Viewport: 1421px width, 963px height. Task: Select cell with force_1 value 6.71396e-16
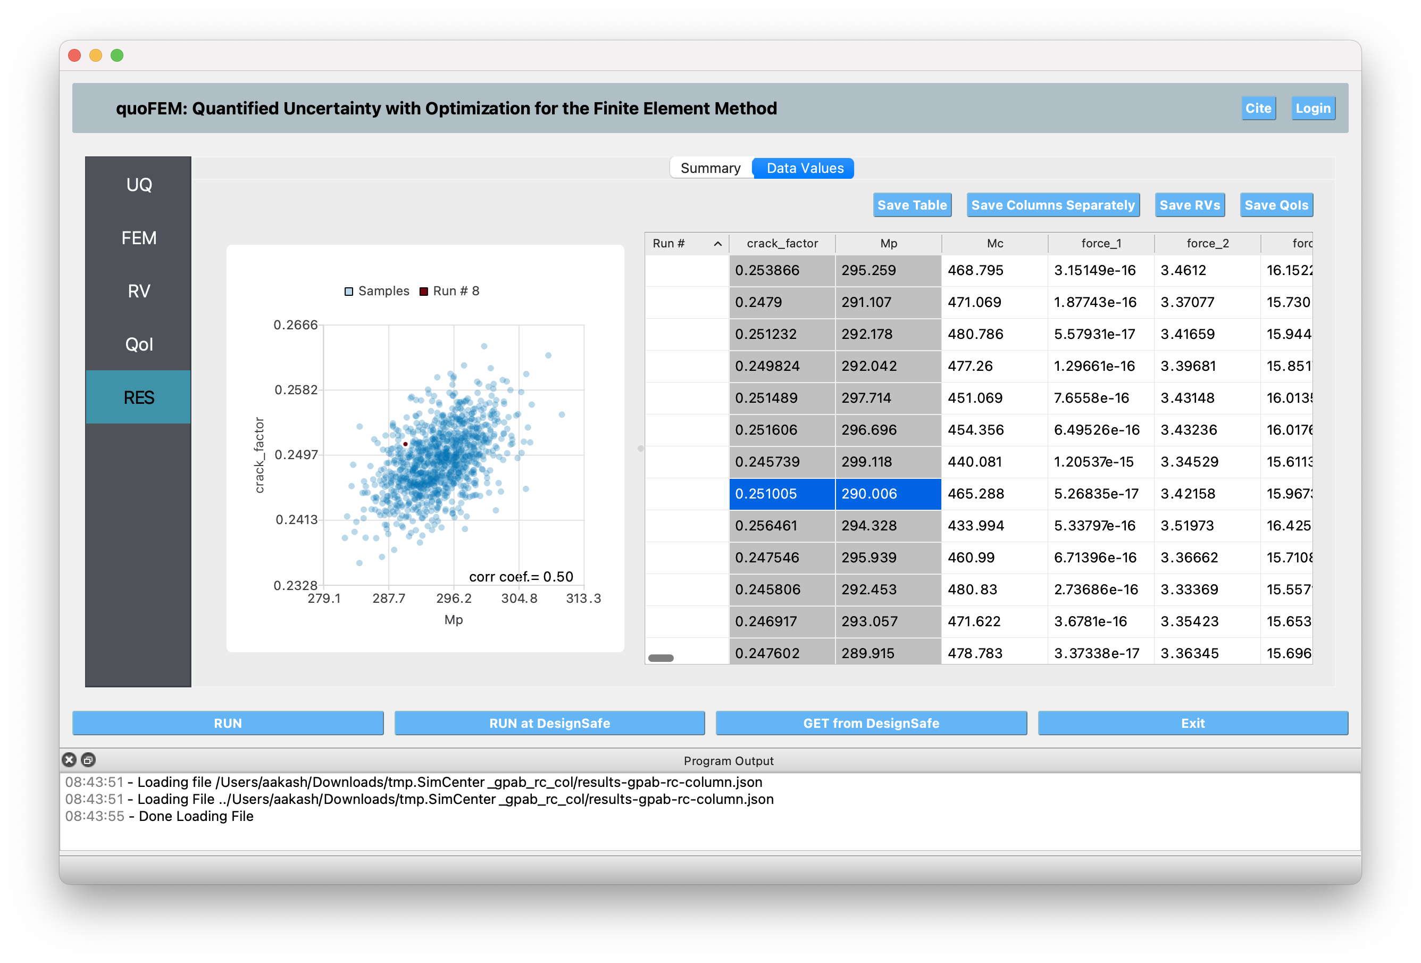click(1101, 558)
